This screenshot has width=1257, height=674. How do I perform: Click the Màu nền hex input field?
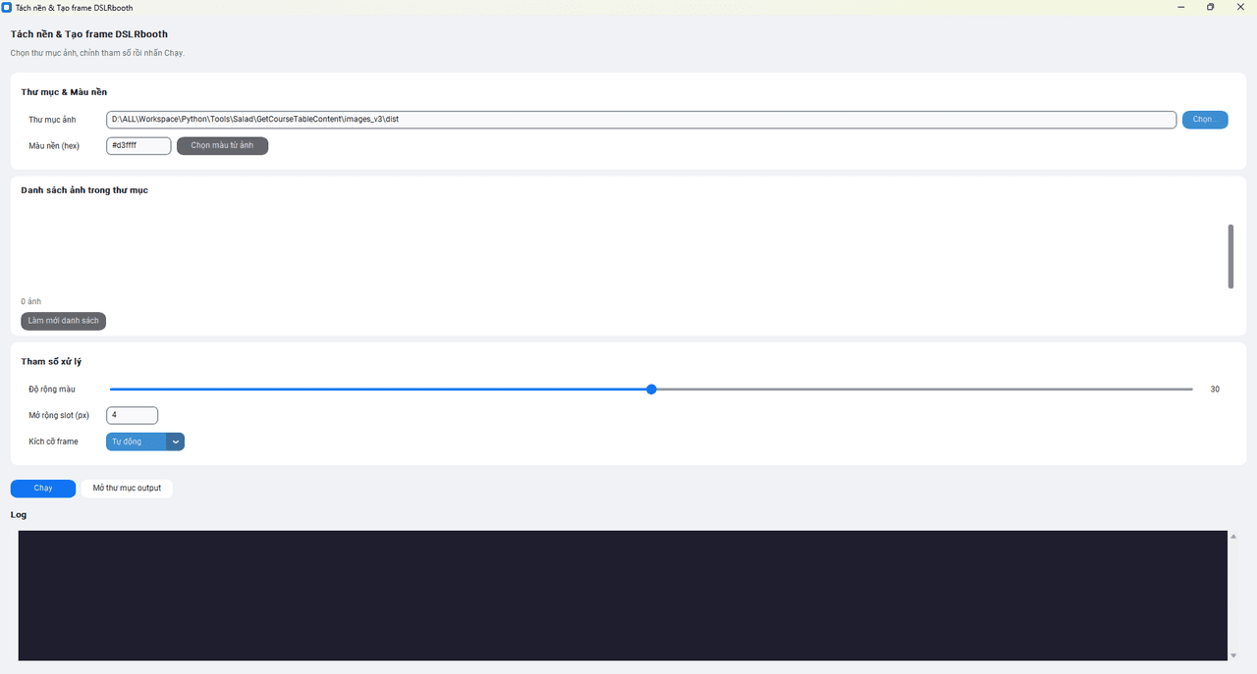point(138,146)
